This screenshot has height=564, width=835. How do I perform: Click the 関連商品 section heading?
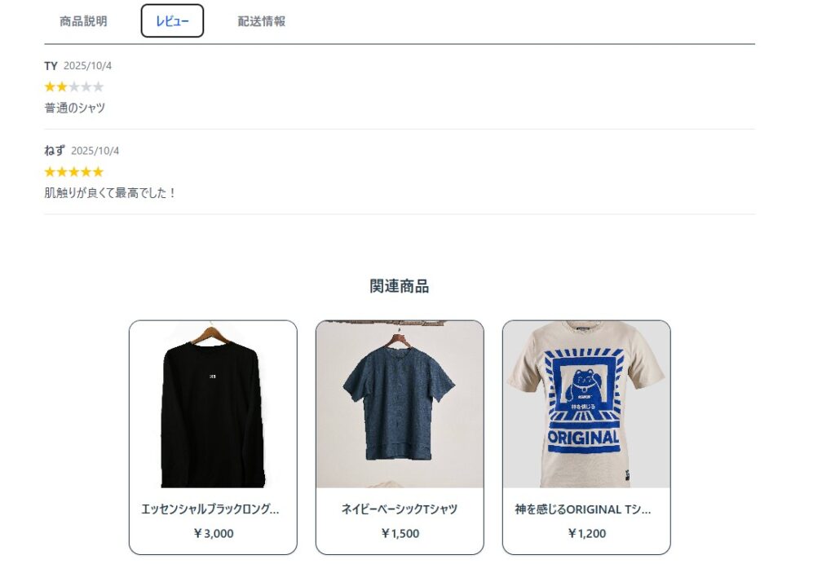click(400, 286)
